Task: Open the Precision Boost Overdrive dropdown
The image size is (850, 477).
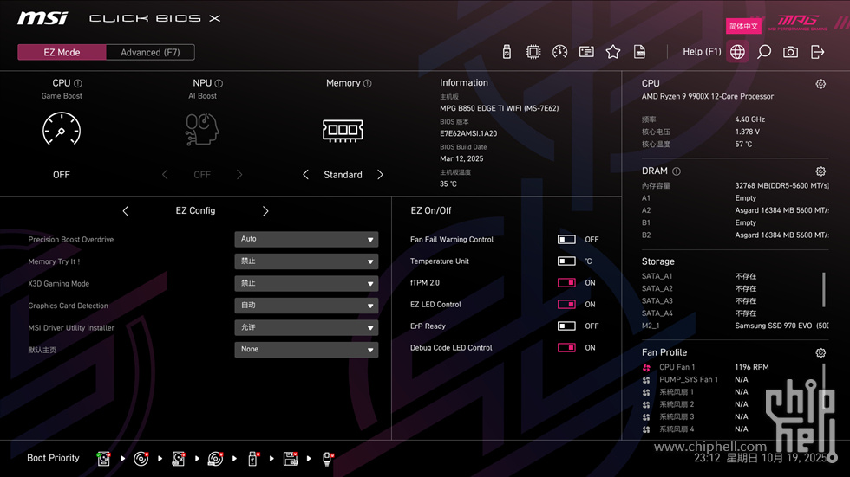Action: pyautogui.click(x=306, y=239)
